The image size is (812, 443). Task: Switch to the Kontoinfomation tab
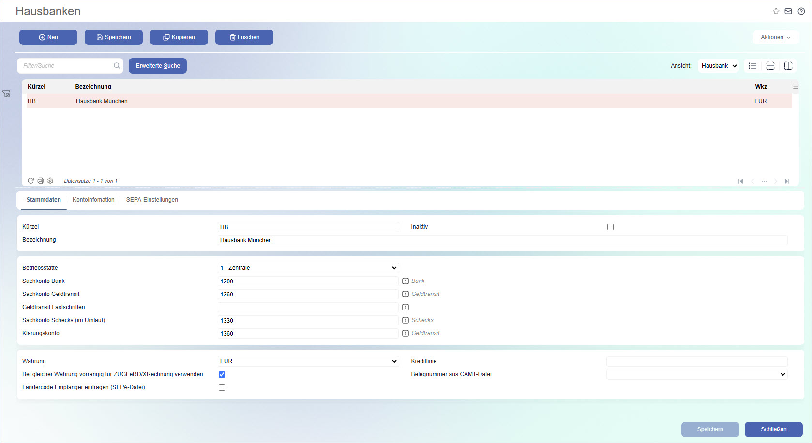tap(93, 200)
